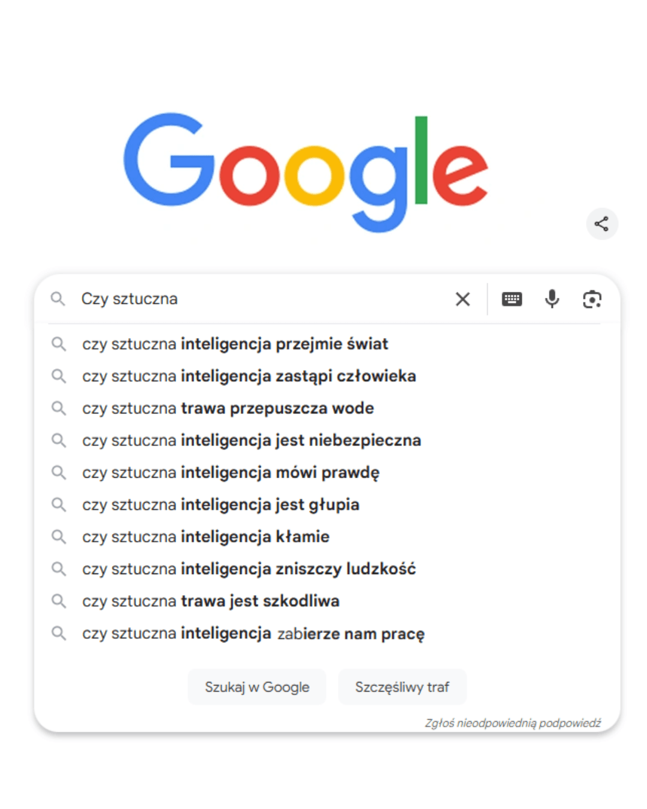Screen dimensions: 647x809
Task: Select suggestion 'czy sztuczna inteligencja zniszczy ludzkość'
Action: 250,569
